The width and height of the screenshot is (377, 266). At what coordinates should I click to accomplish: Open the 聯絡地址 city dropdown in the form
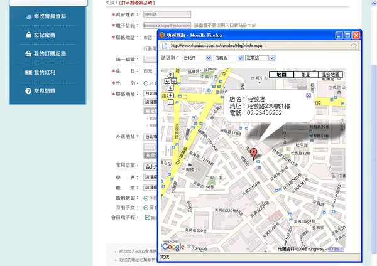[151, 93]
